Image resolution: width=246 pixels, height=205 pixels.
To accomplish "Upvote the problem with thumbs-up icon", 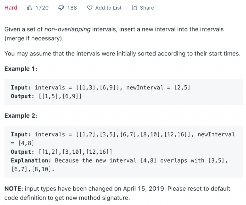I will 29,8.
